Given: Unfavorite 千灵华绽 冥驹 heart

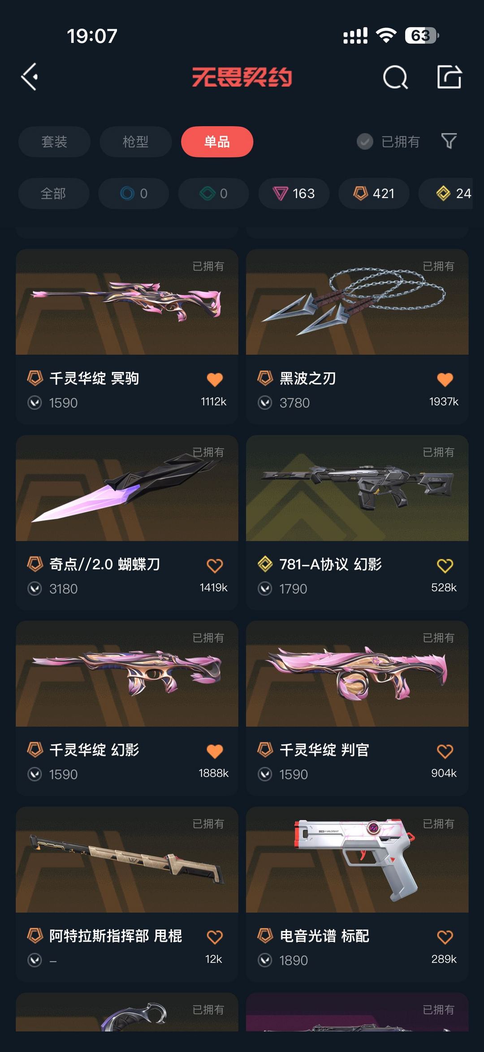Looking at the screenshot, I should pos(215,379).
